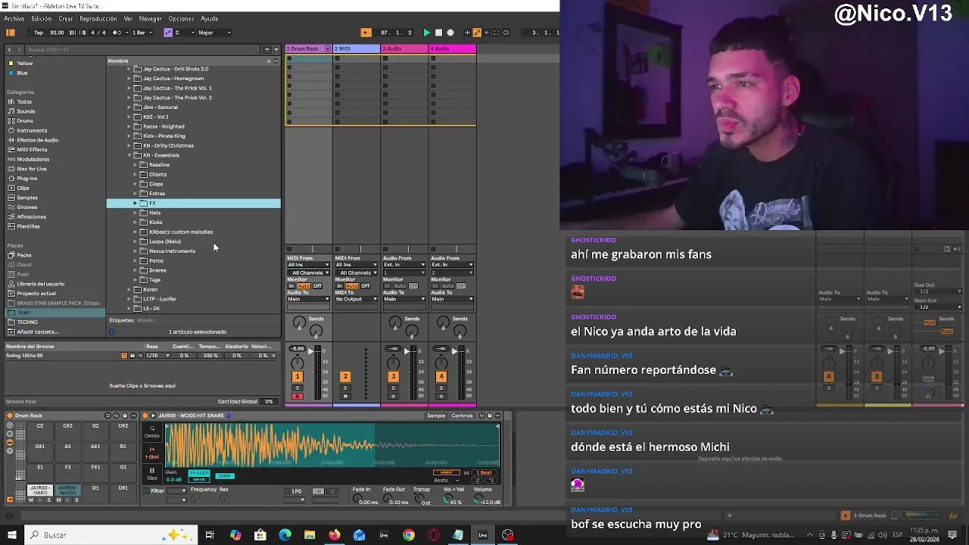Click the Record button in transport bar

point(450,33)
